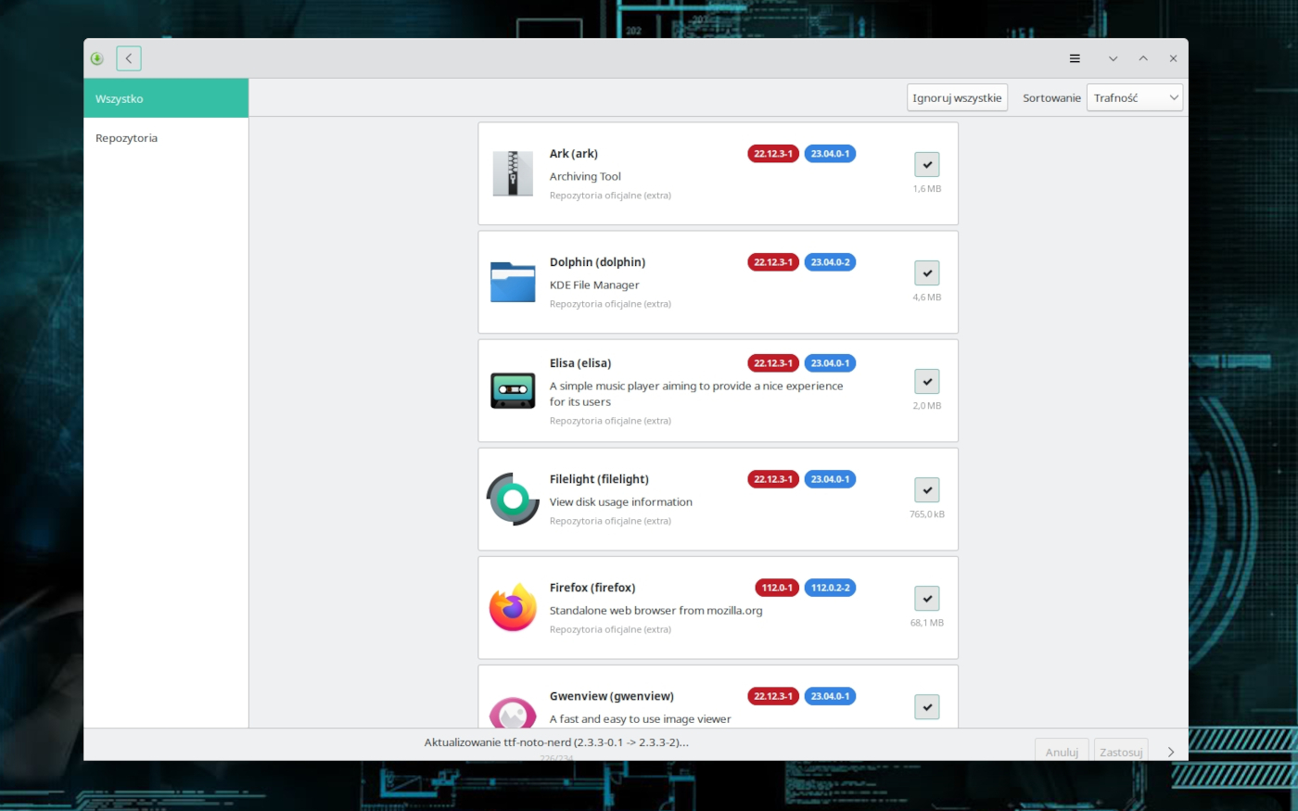
Task: Click the Elisa music player cassette icon
Action: 513,390
